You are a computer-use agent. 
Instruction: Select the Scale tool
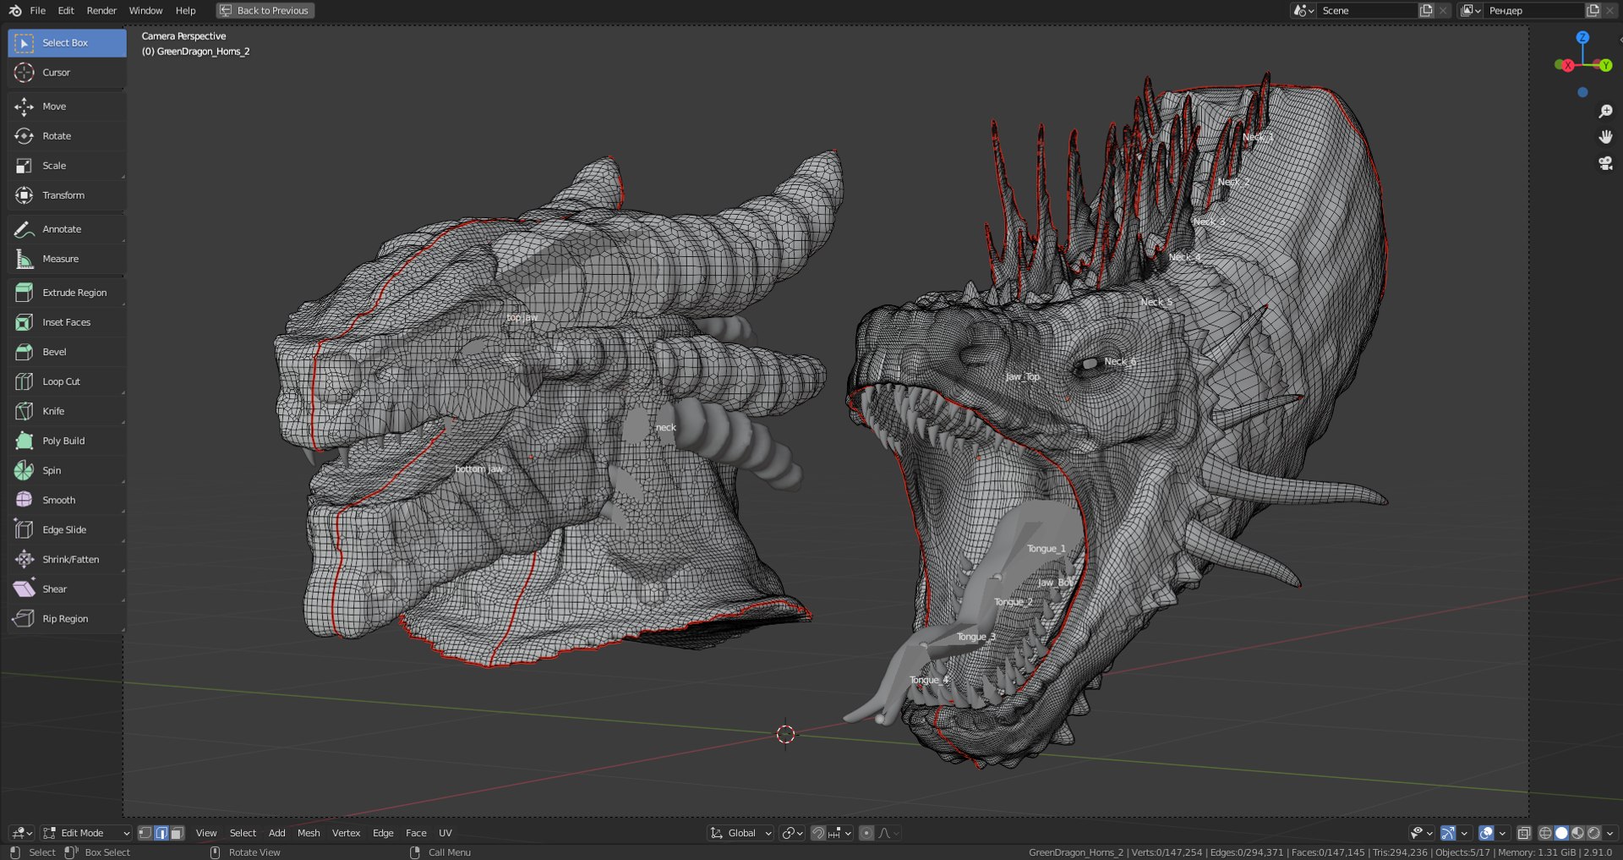67,166
